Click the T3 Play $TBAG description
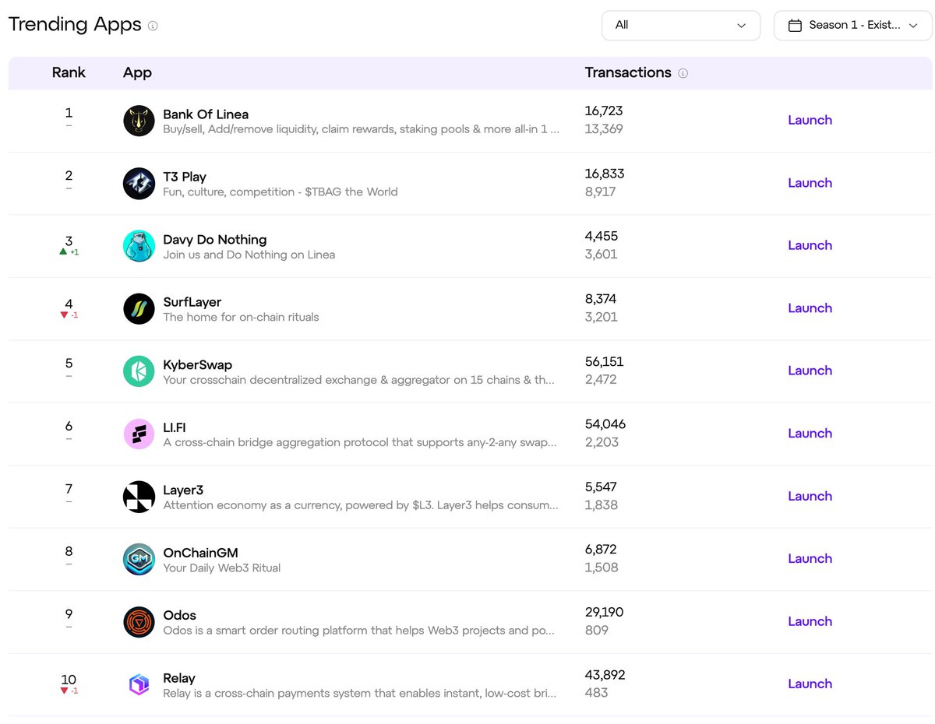This screenshot has height=724, width=935. (x=280, y=192)
